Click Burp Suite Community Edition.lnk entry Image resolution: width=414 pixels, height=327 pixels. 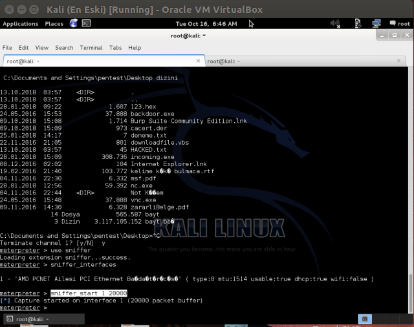[x=189, y=121]
